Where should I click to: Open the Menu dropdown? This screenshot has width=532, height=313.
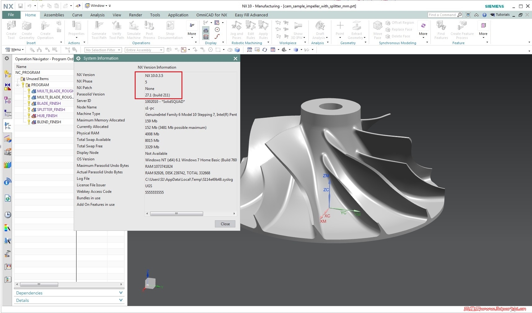pyautogui.click(x=15, y=49)
